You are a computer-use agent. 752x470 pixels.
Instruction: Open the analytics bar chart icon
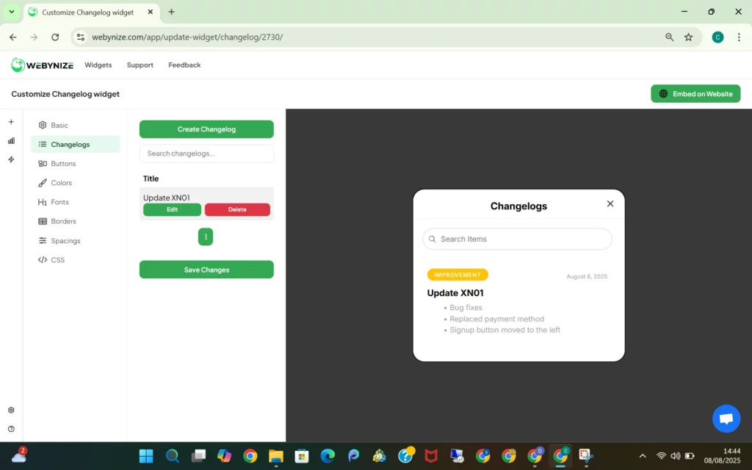click(x=11, y=140)
